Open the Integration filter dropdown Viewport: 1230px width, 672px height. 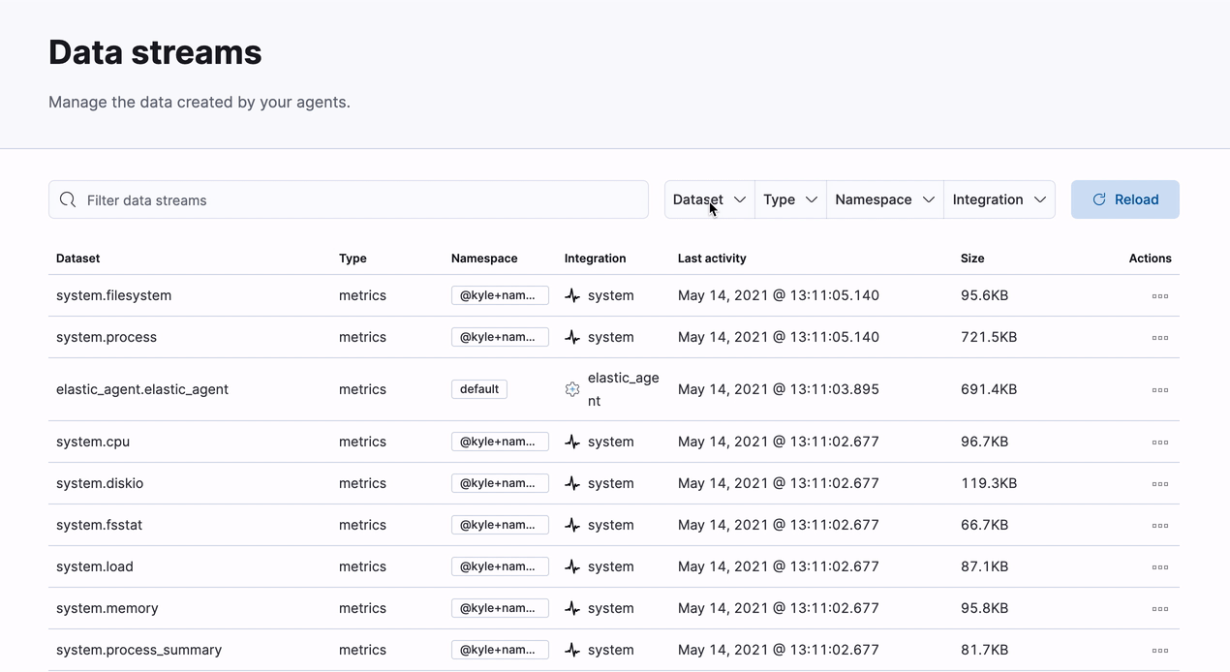click(999, 199)
